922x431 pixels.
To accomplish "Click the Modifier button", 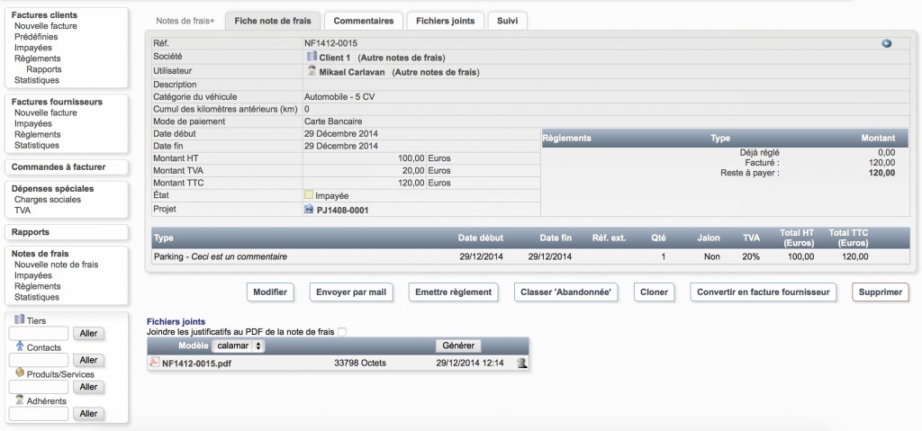I will tap(270, 292).
